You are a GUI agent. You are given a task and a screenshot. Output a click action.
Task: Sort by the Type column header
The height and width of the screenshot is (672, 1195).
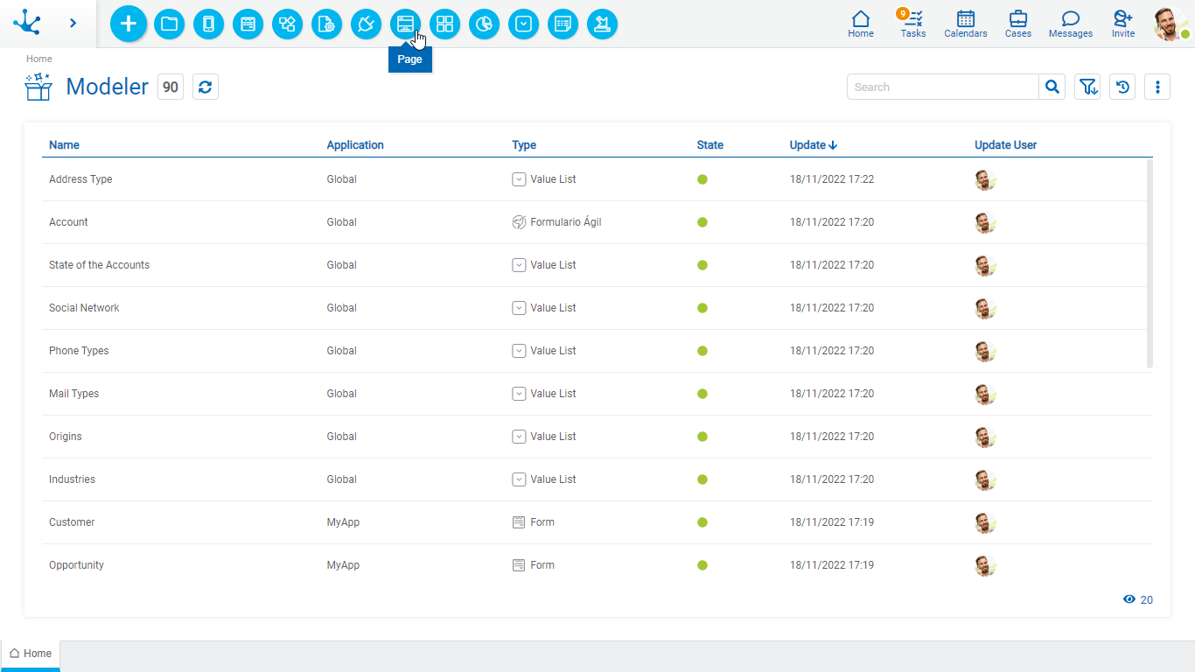click(524, 145)
